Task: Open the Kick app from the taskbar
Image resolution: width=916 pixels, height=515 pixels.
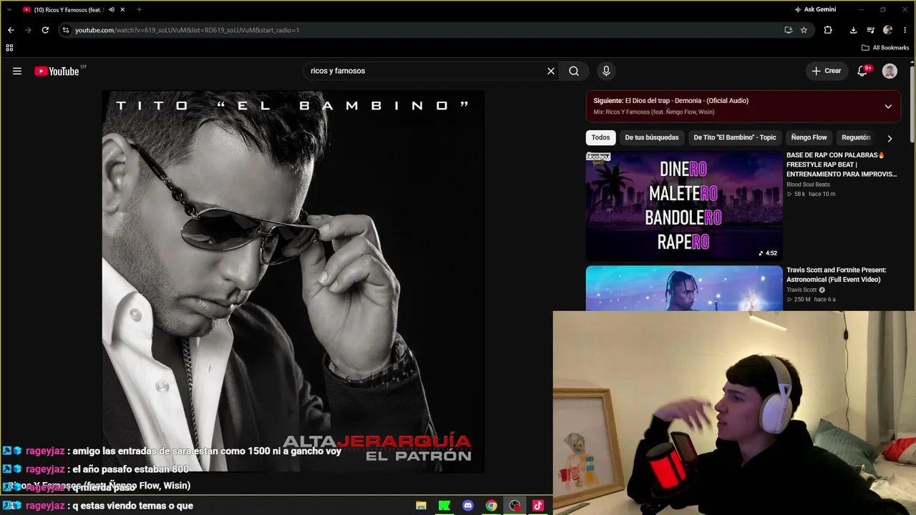Action: click(x=444, y=506)
